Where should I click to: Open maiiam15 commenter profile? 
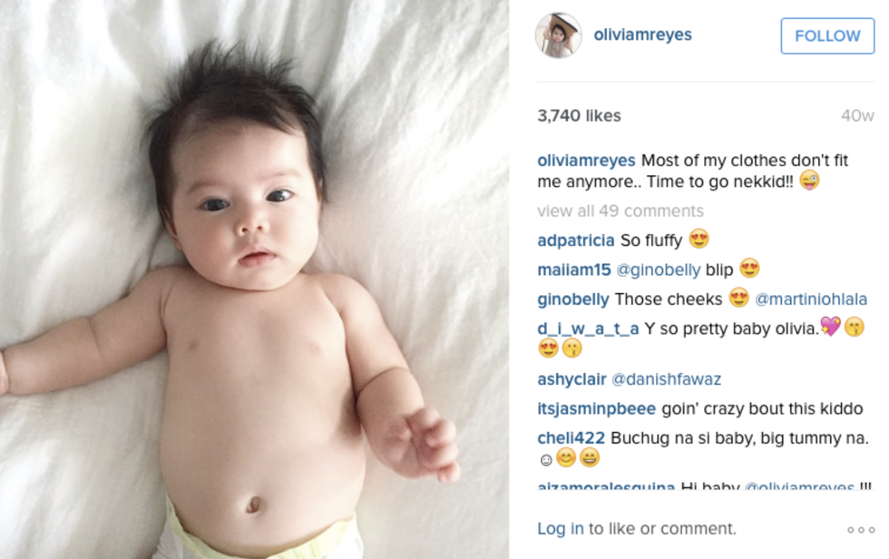click(573, 270)
